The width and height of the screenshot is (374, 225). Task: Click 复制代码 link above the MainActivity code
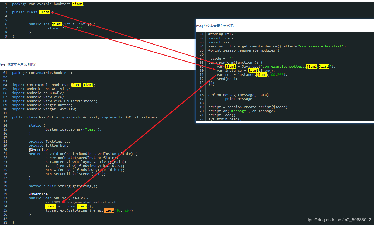[x=31, y=64]
